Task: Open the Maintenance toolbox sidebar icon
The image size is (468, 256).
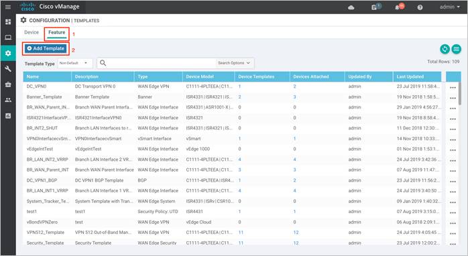Action: point(8,84)
